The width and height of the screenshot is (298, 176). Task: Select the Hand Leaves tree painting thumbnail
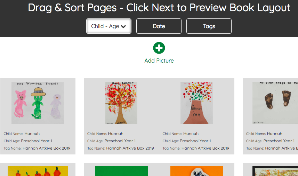click(x=121, y=103)
